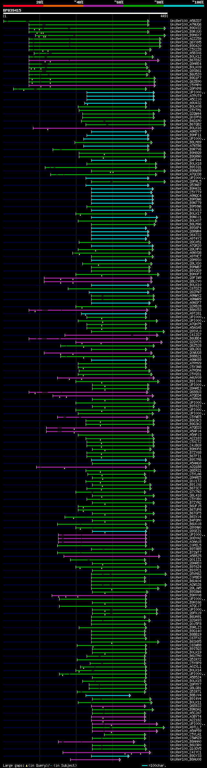Click the BP039415 query title
The image size is (207, 768).
(x=12, y=11)
